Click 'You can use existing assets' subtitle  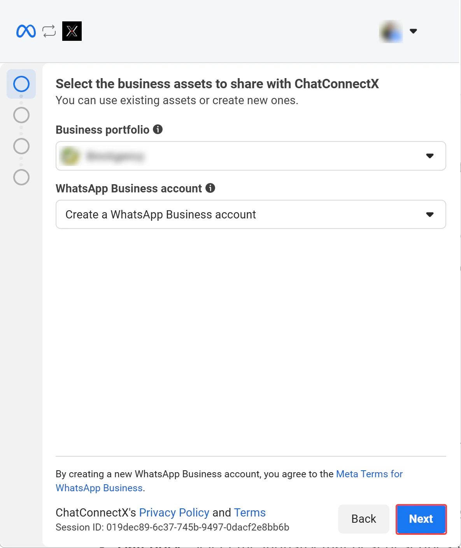(x=177, y=100)
